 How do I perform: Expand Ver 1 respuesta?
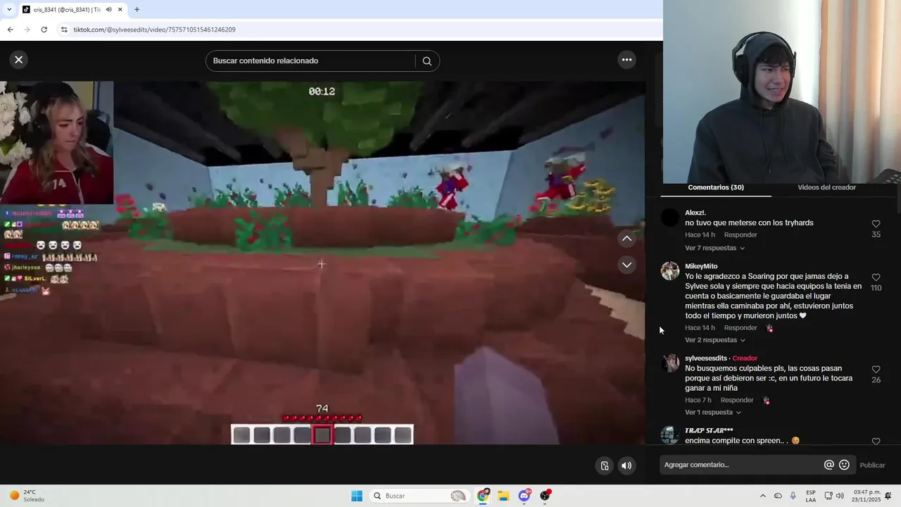tap(712, 412)
